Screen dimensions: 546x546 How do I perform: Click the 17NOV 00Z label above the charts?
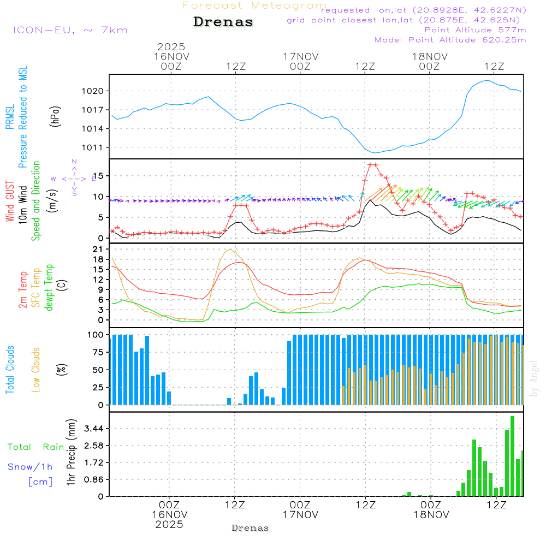click(x=300, y=61)
